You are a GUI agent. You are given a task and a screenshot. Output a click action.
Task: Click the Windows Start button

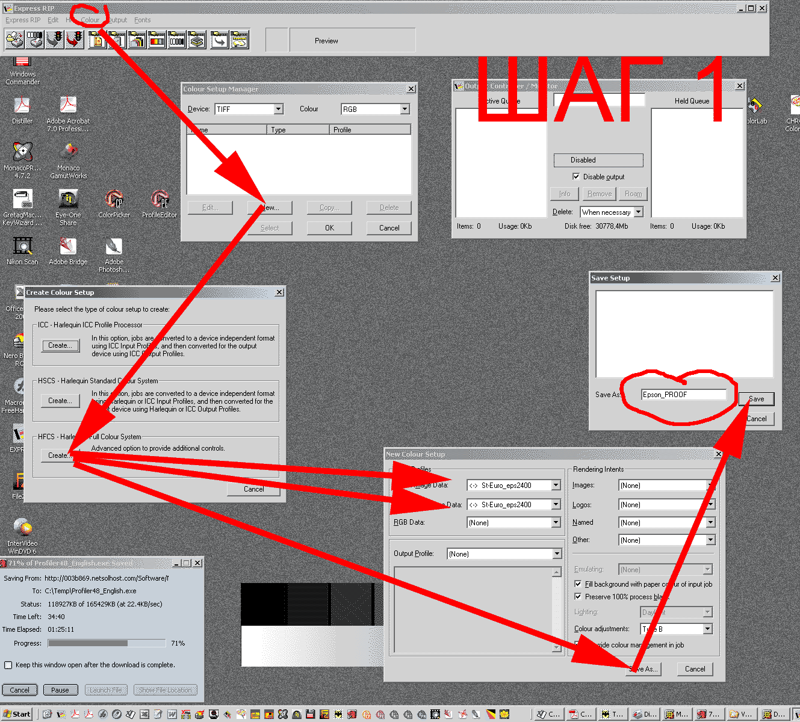point(16,714)
